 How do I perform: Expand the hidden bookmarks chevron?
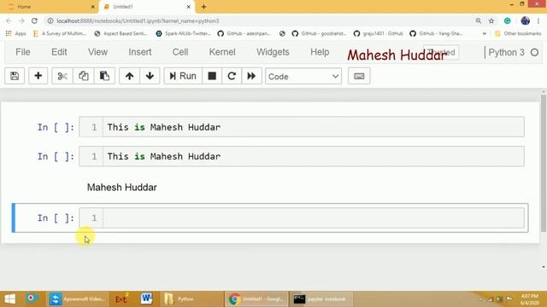(x=485, y=33)
